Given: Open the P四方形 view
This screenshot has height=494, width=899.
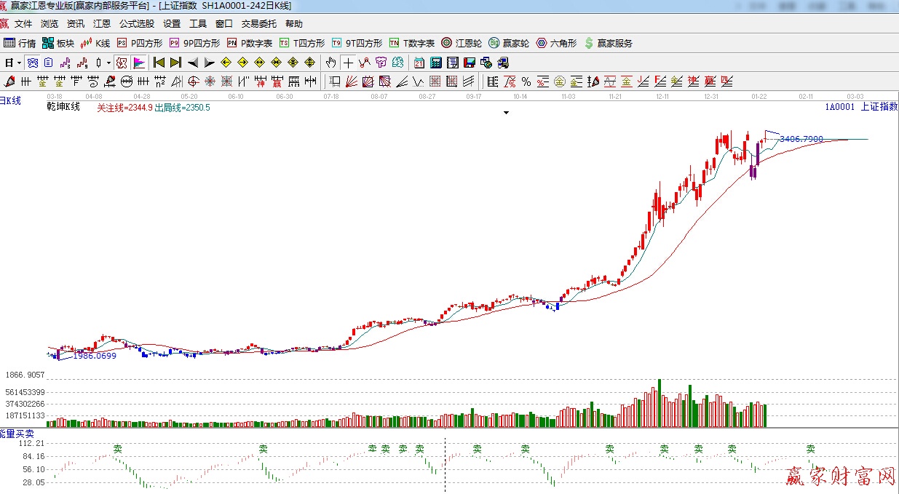Looking at the screenshot, I should (140, 43).
